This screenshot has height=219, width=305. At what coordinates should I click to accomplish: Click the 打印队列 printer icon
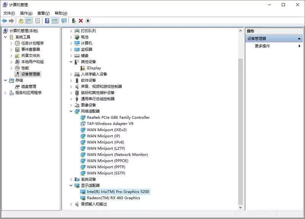pyautogui.click(x=77, y=31)
